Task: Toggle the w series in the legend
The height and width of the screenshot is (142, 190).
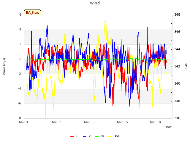Action: coord(99,136)
